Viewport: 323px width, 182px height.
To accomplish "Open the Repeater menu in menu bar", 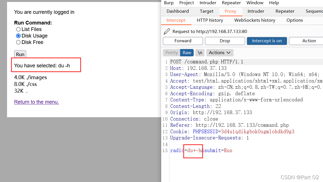I will click(x=231, y=3).
